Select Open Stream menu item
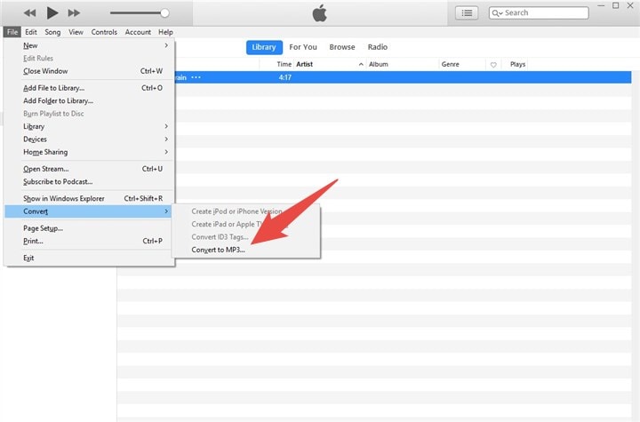640x422 pixels. pyautogui.click(x=89, y=169)
